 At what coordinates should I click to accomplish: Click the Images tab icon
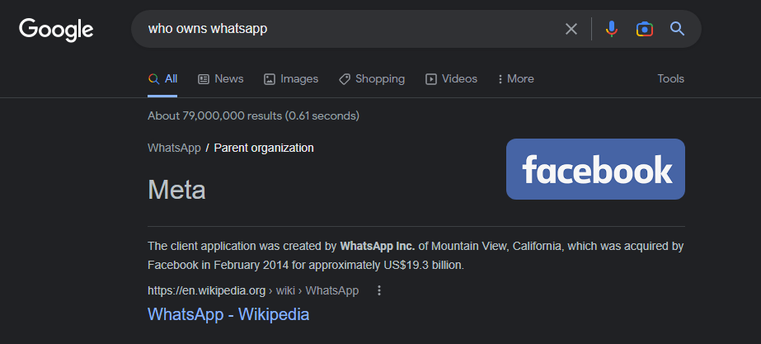pos(270,79)
